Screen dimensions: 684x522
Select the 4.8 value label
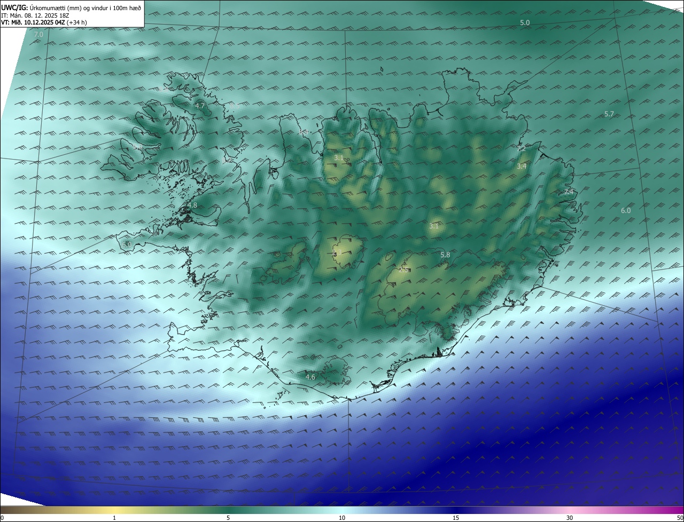click(192, 205)
